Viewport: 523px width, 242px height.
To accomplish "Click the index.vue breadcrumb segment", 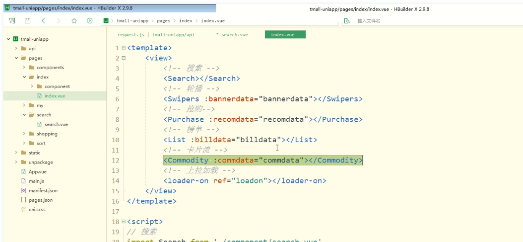I will pyautogui.click(x=213, y=21).
